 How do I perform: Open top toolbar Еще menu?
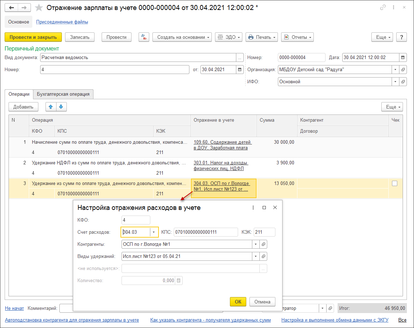pos(382,37)
